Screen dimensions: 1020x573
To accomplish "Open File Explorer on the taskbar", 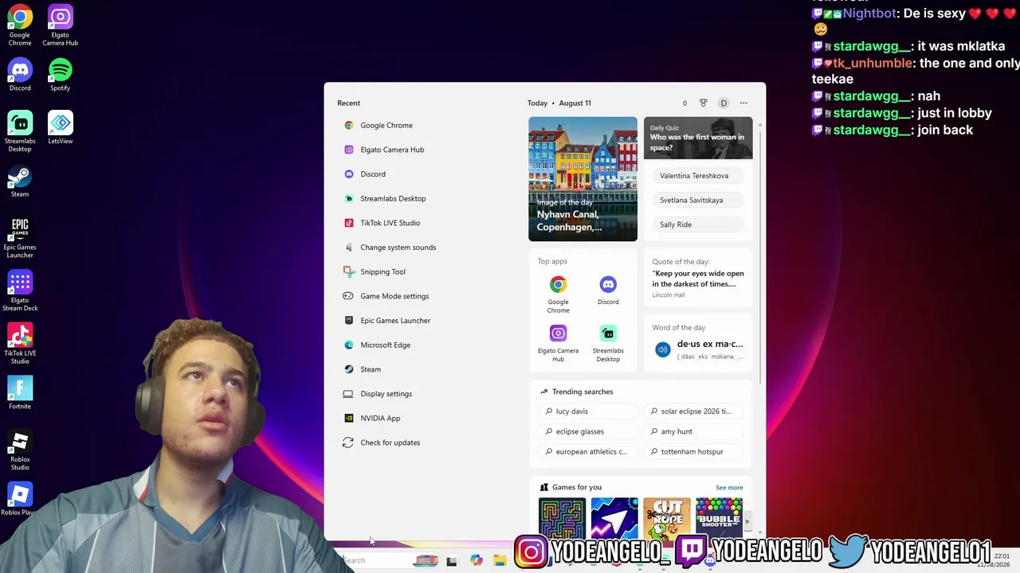I will 500,560.
